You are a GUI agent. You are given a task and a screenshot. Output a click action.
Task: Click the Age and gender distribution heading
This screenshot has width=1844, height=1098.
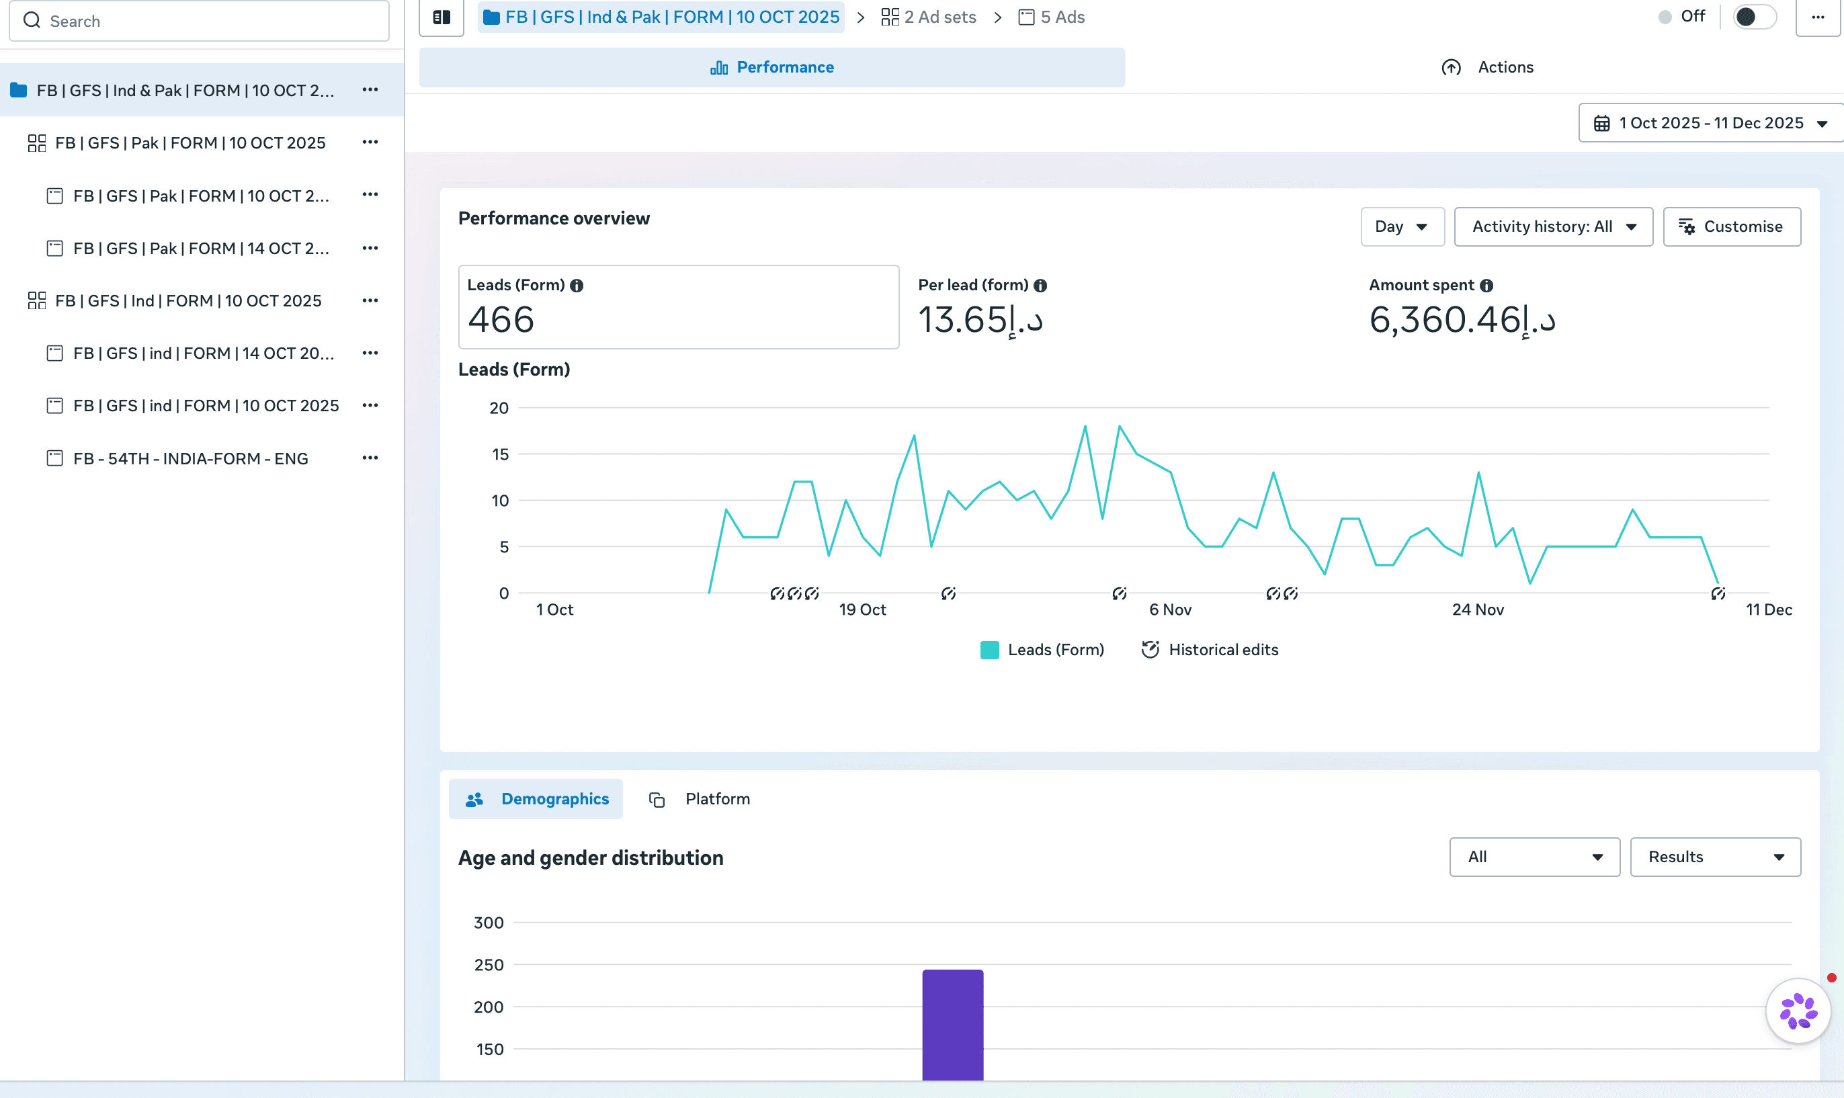point(591,857)
